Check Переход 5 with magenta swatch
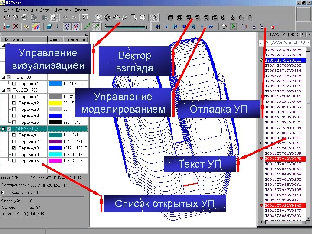312x234 pixels. pyautogui.click(x=14, y=161)
